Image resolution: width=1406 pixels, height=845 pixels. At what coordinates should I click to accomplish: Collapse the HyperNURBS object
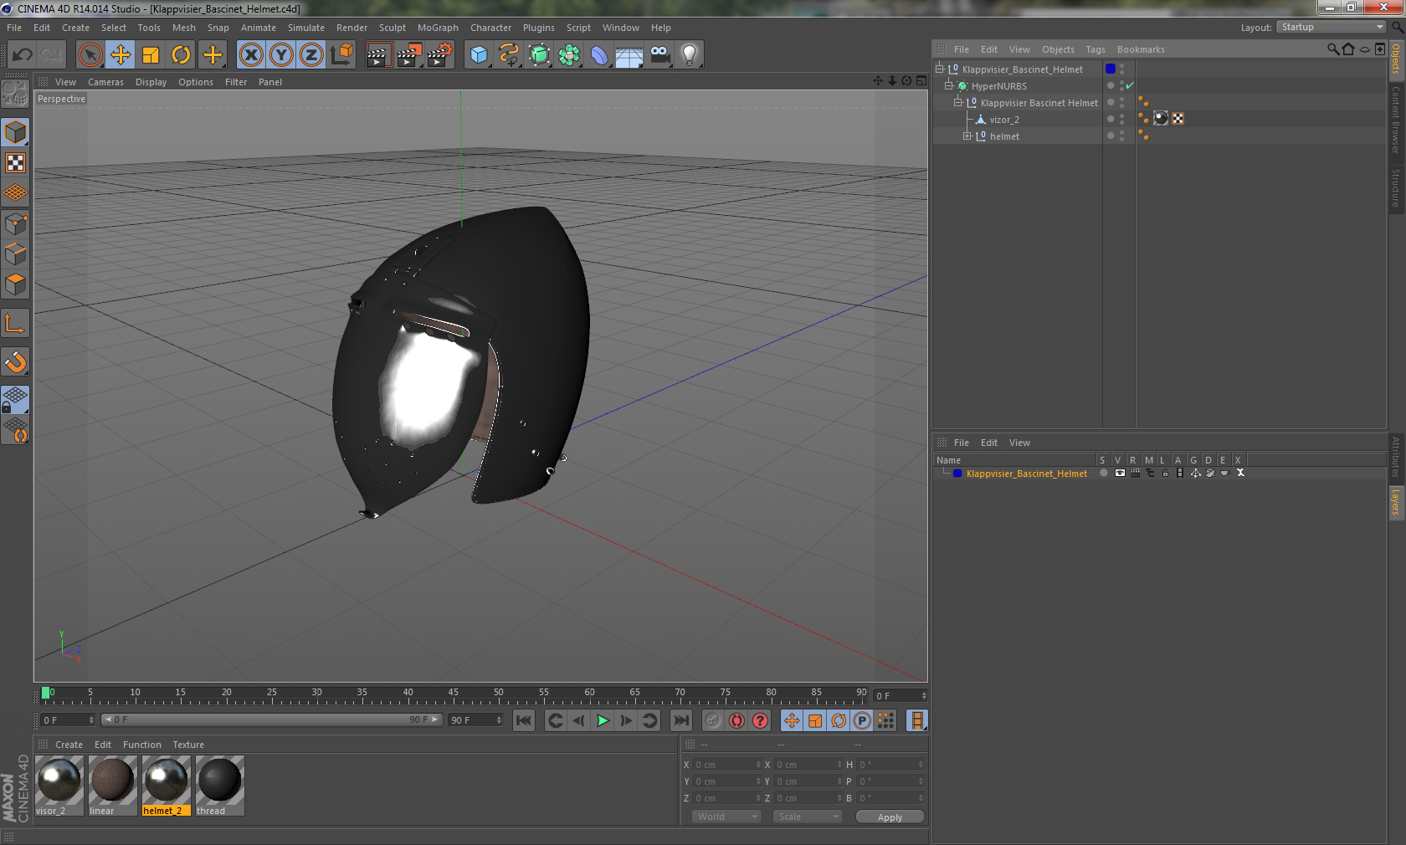coord(949,85)
